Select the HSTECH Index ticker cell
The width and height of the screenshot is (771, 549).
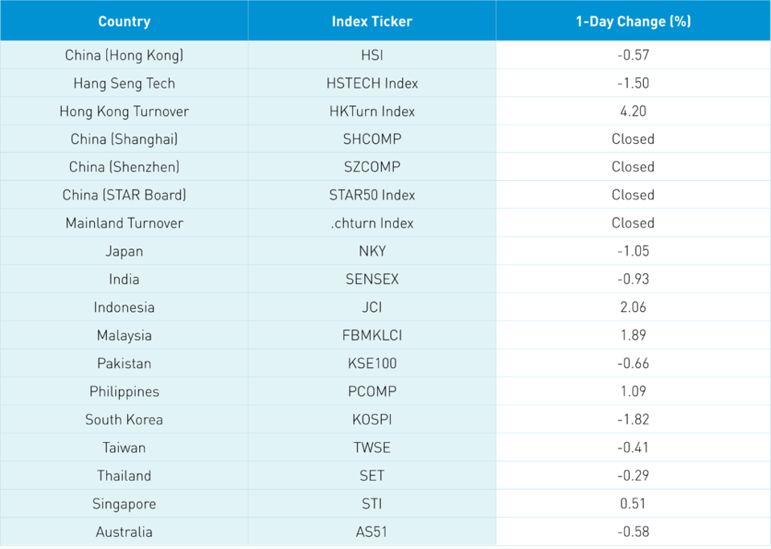[x=371, y=84]
